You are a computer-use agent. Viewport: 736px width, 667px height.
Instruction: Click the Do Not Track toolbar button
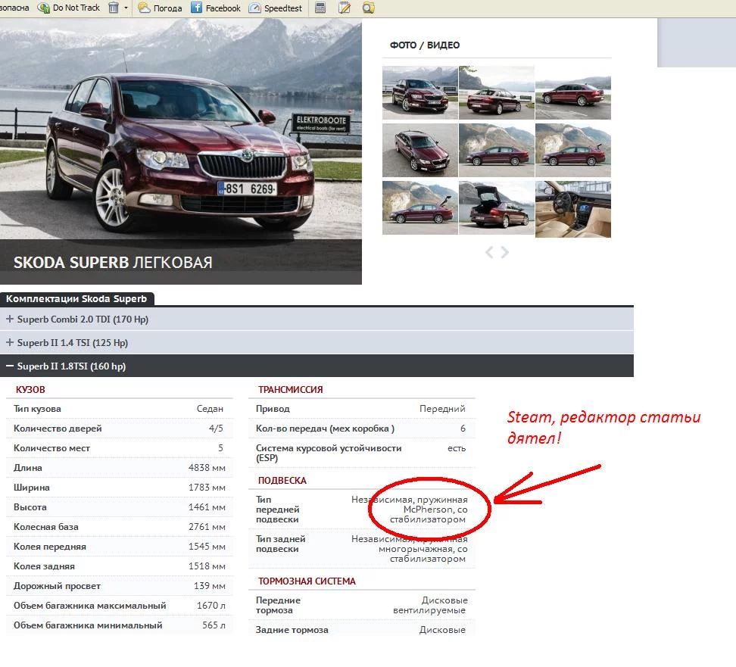click(69, 8)
